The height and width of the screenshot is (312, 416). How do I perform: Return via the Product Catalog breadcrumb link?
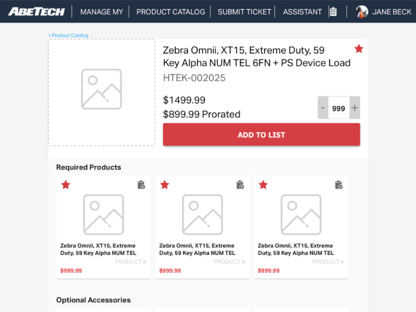click(69, 35)
